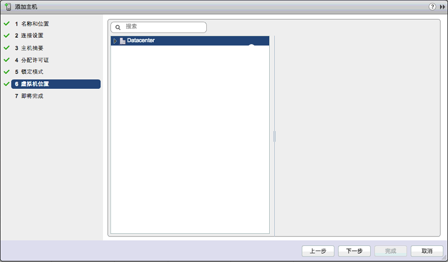Go to step 5 锁定模式

[29, 72]
